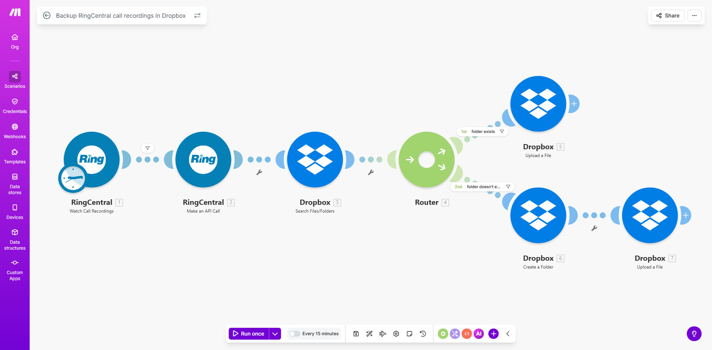Open Custom Apps section

[x=15, y=270]
